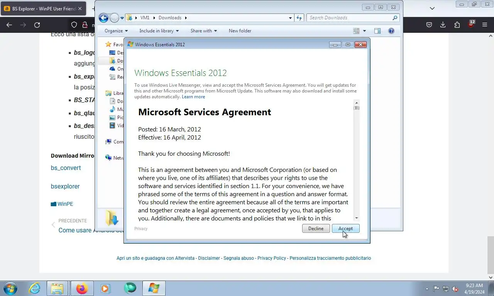Viewport: 494px width, 296px height.
Task: Open Firefox downloads panel
Action: [x=443, y=25]
